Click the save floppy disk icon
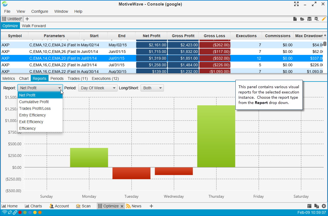 tap(309, 19)
